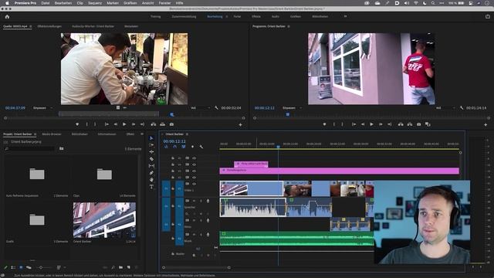The image size is (494, 278).
Task: Switch Project panel to Icon View
Action: coord(21,267)
